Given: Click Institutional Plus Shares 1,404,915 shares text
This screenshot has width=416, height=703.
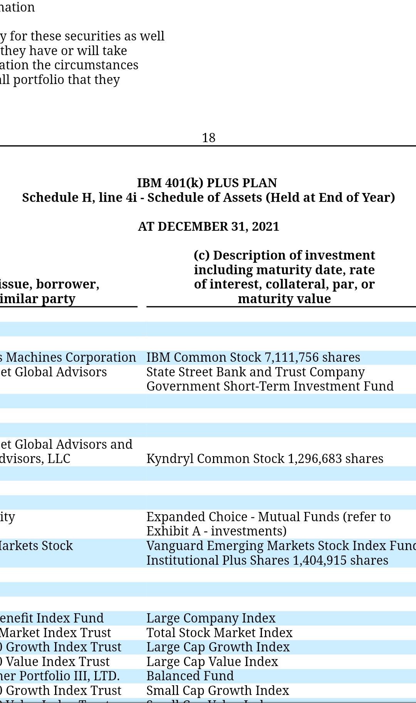Looking at the screenshot, I should tap(267, 560).
